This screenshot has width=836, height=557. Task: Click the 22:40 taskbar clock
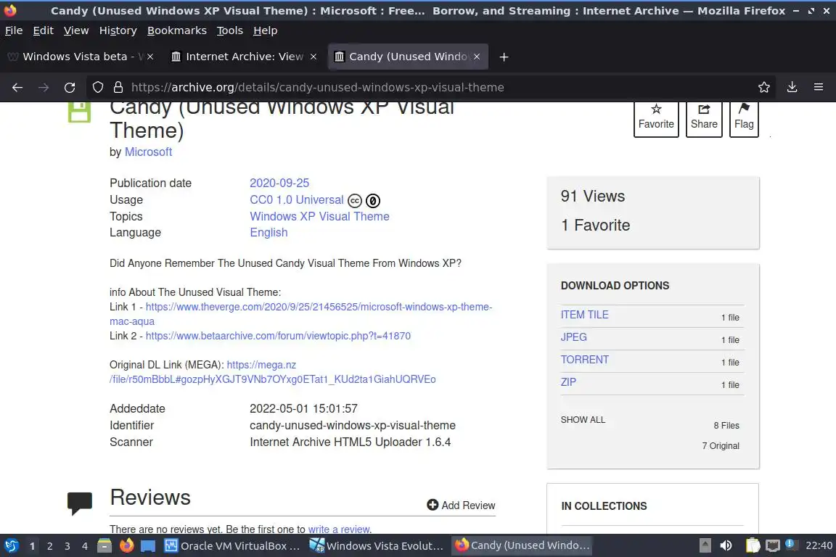click(x=819, y=545)
